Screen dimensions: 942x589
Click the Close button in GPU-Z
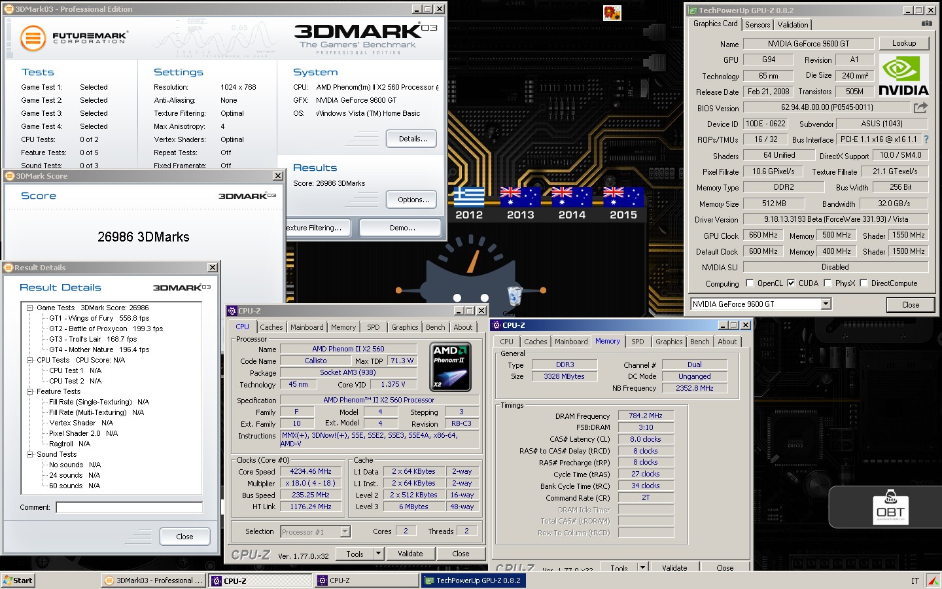(x=911, y=305)
